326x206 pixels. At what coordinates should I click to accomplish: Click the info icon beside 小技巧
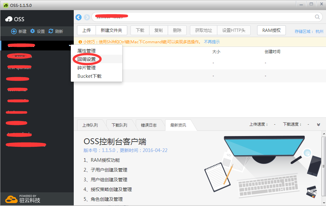(80, 42)
